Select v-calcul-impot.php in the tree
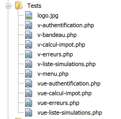The image size is (121, 119). [61, 45]
